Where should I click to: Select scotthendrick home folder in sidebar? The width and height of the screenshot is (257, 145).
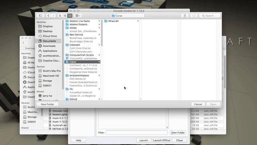pyautogui.click(x=51, y=56)
